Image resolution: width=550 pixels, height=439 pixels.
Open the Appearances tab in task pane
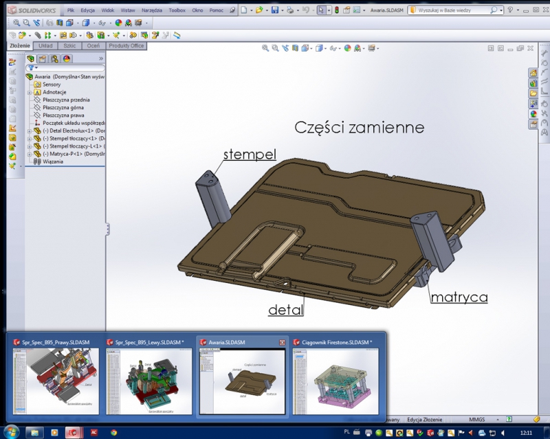point(533,114)
